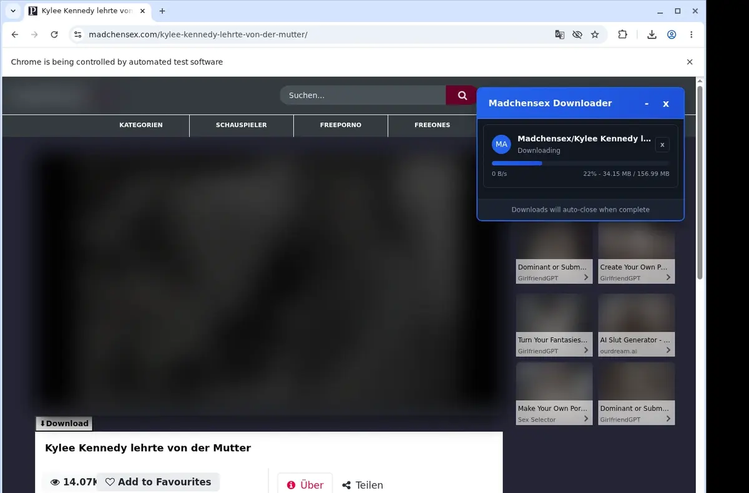Open the KATEGORIEN menu item
The image size is (749, 493).
pyautogui.click(x=141, y=125)
